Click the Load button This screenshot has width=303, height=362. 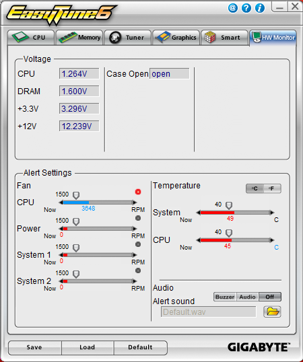(88, 347)
